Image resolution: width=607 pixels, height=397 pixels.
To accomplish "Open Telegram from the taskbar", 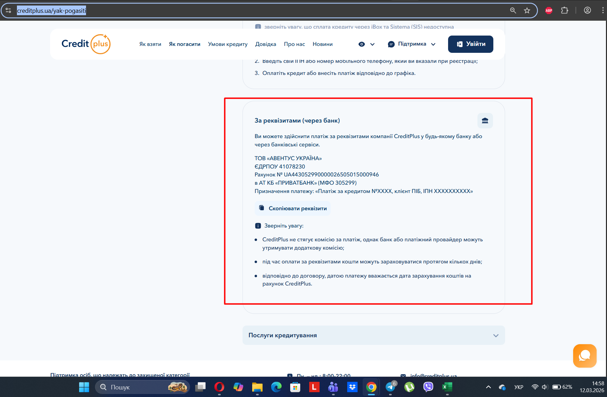I will pyautogui.click(x=390, y=387).
